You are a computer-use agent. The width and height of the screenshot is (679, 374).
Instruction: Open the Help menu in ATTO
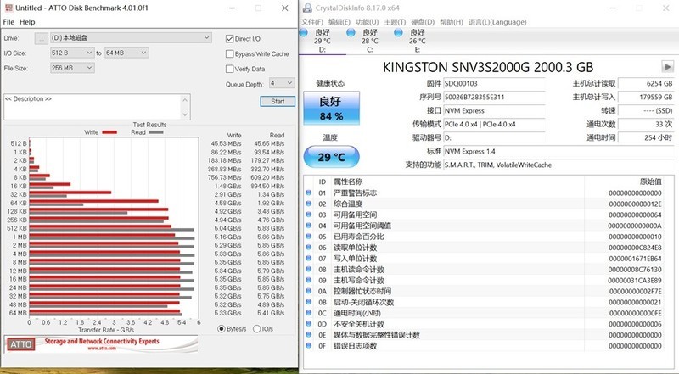point(27,22)
